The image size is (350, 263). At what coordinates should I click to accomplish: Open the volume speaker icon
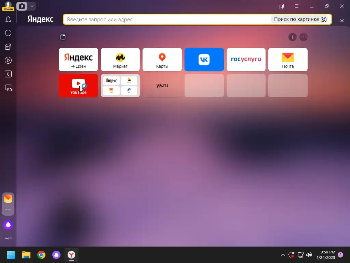309,255
